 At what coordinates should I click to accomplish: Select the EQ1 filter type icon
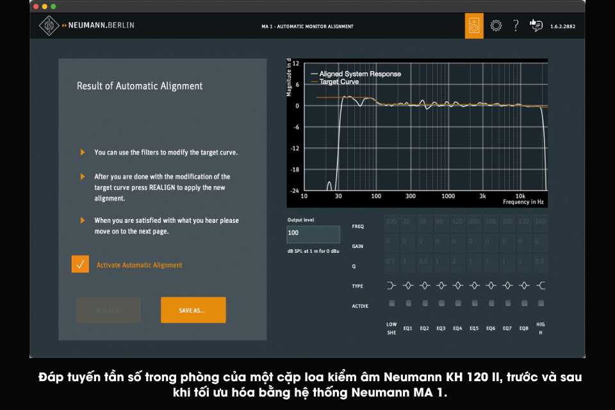(x=408, y=286)
